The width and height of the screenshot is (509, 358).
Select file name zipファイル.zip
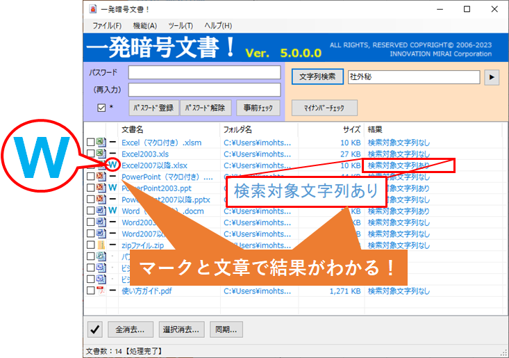pyautogui.click(x=143, y=245)
